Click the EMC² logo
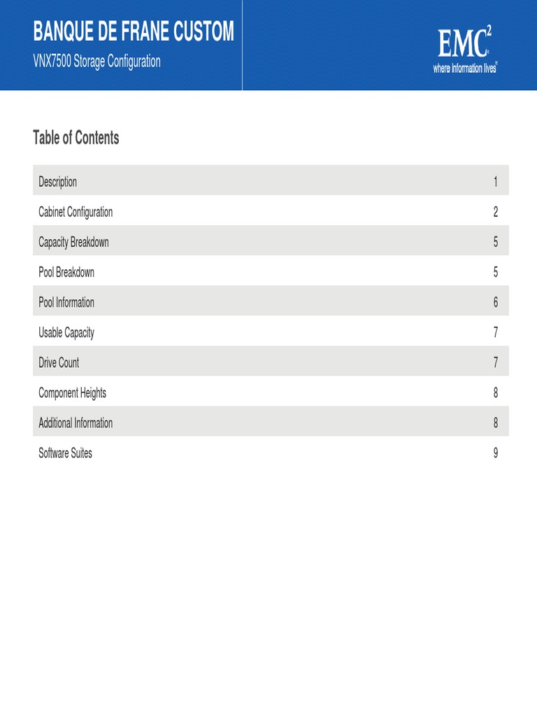This screenshot has height=716, width=537. tap(464, 50)
